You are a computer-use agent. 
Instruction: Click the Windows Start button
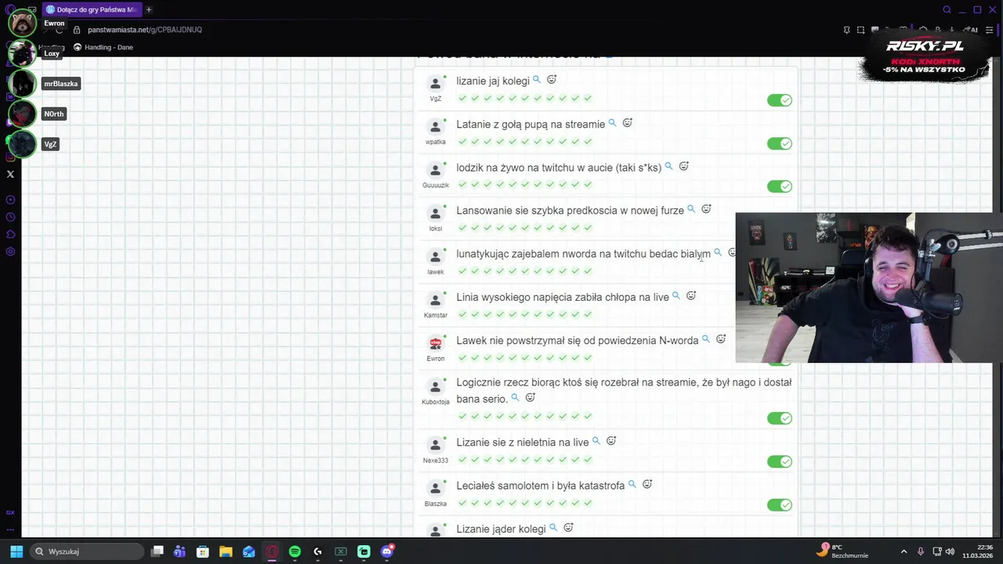[x=16, y=551]
